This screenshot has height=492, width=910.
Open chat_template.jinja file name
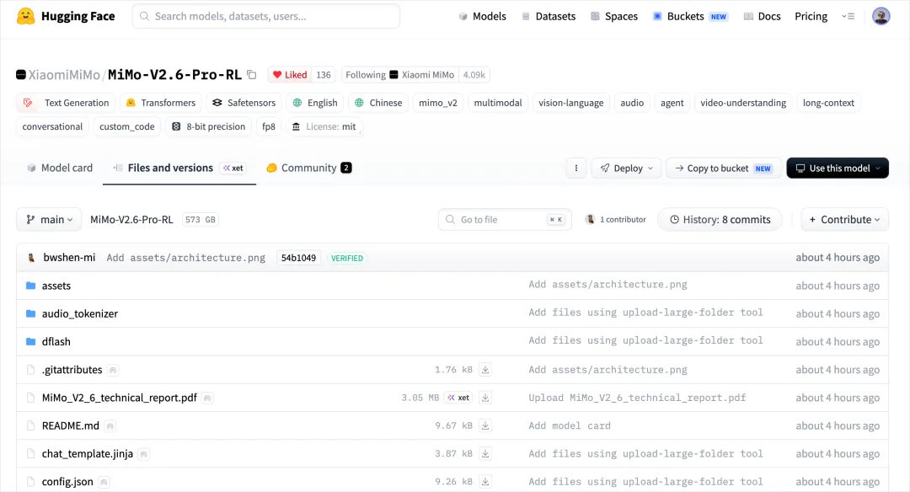[87, 454]
